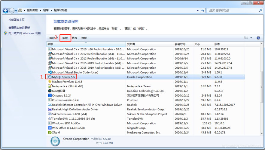The width and height of the screenshot is (265, 150).
Task: Sort by the 发布者 column header
Action: click(149, 44)
